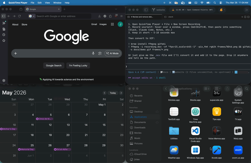This screenshot has height=163, width=251.
Task: Open browser downloads icon
Action: click(99, 16)
